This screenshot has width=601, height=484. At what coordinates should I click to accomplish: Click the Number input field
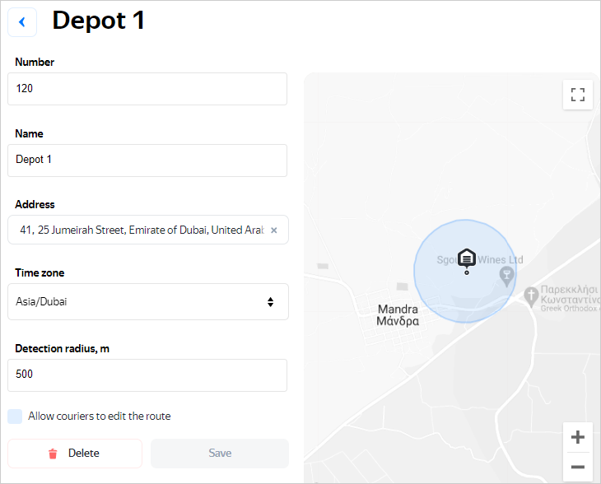tap(147, 89)
